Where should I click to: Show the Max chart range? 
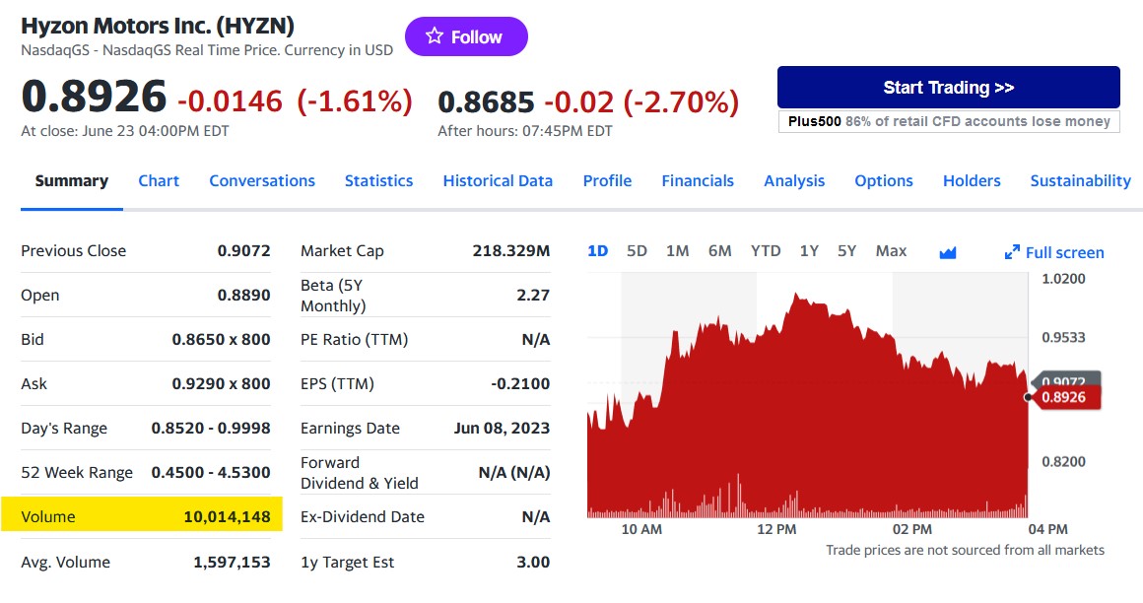tap(891, 251)
